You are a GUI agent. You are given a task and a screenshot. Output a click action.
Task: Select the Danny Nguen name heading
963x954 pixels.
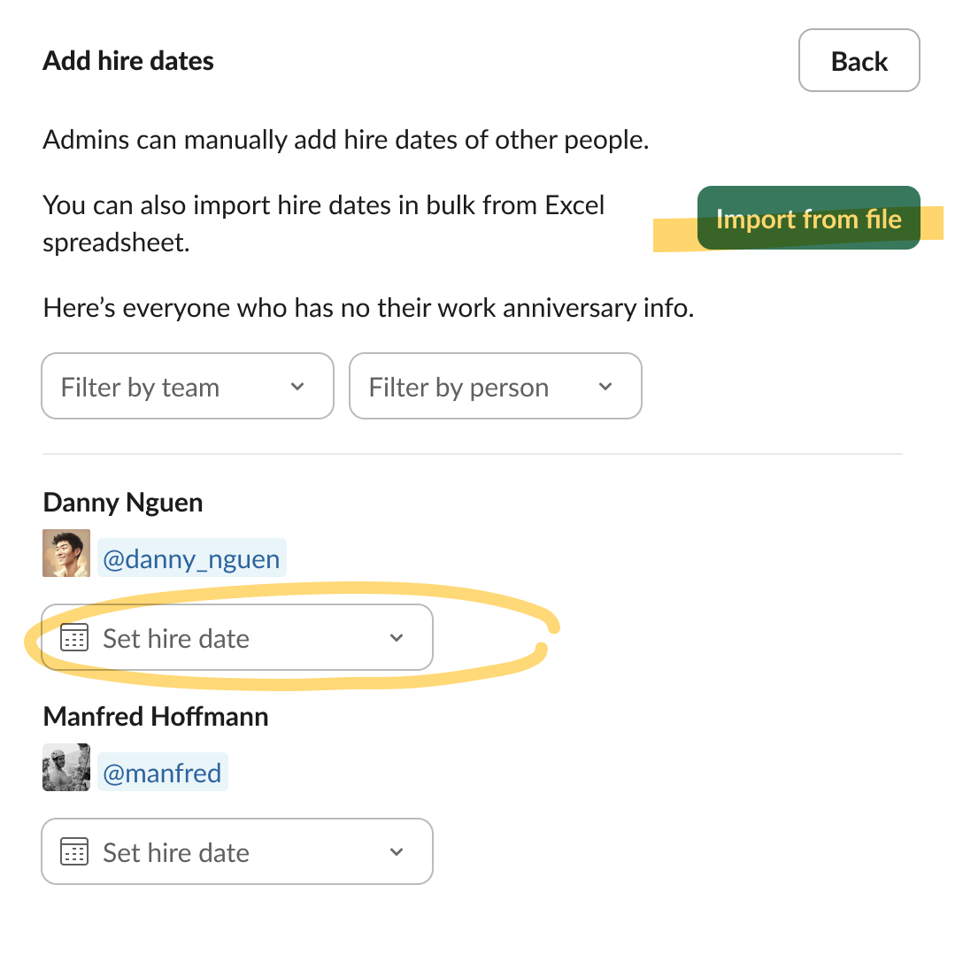pos(122,502)
